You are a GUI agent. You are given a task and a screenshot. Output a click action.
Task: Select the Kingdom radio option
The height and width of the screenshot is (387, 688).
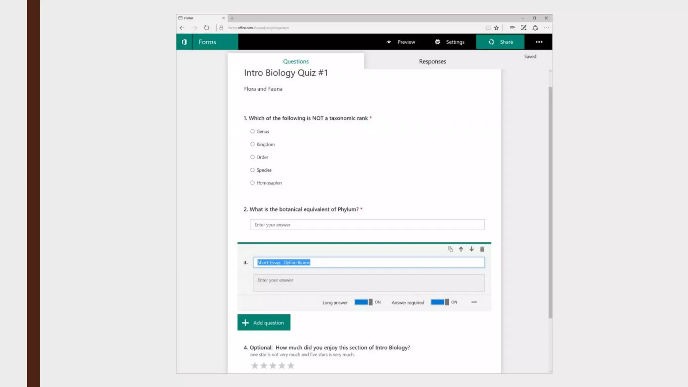tap(252, 144)
